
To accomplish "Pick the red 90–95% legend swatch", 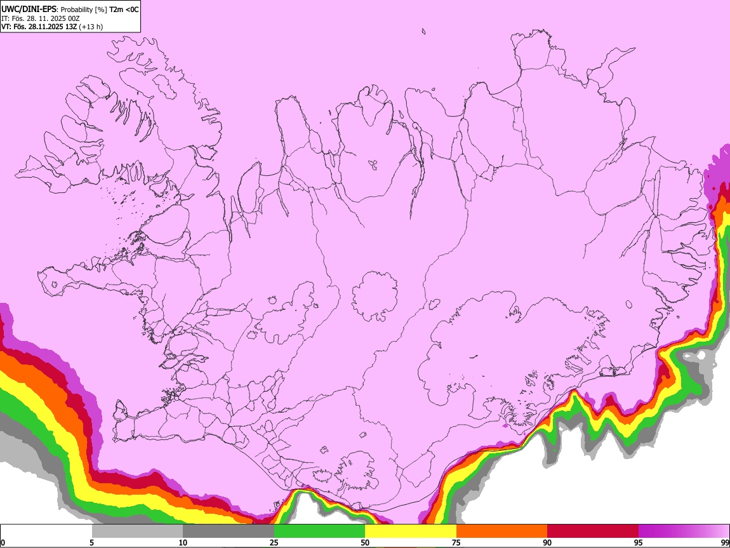I will (x=593, y=531).
